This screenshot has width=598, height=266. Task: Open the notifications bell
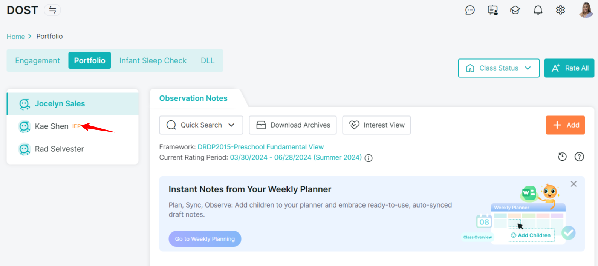(x=538, y=10)
